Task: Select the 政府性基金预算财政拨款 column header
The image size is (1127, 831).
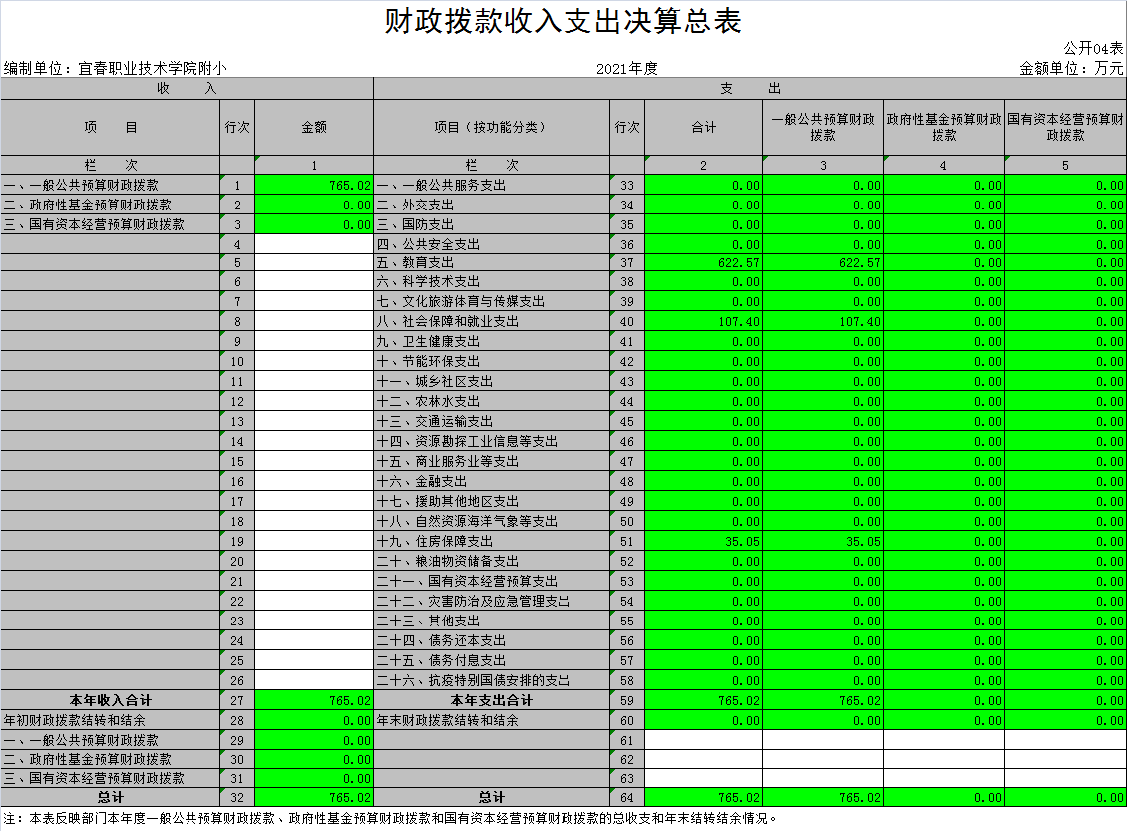Action: click(943, 127)
